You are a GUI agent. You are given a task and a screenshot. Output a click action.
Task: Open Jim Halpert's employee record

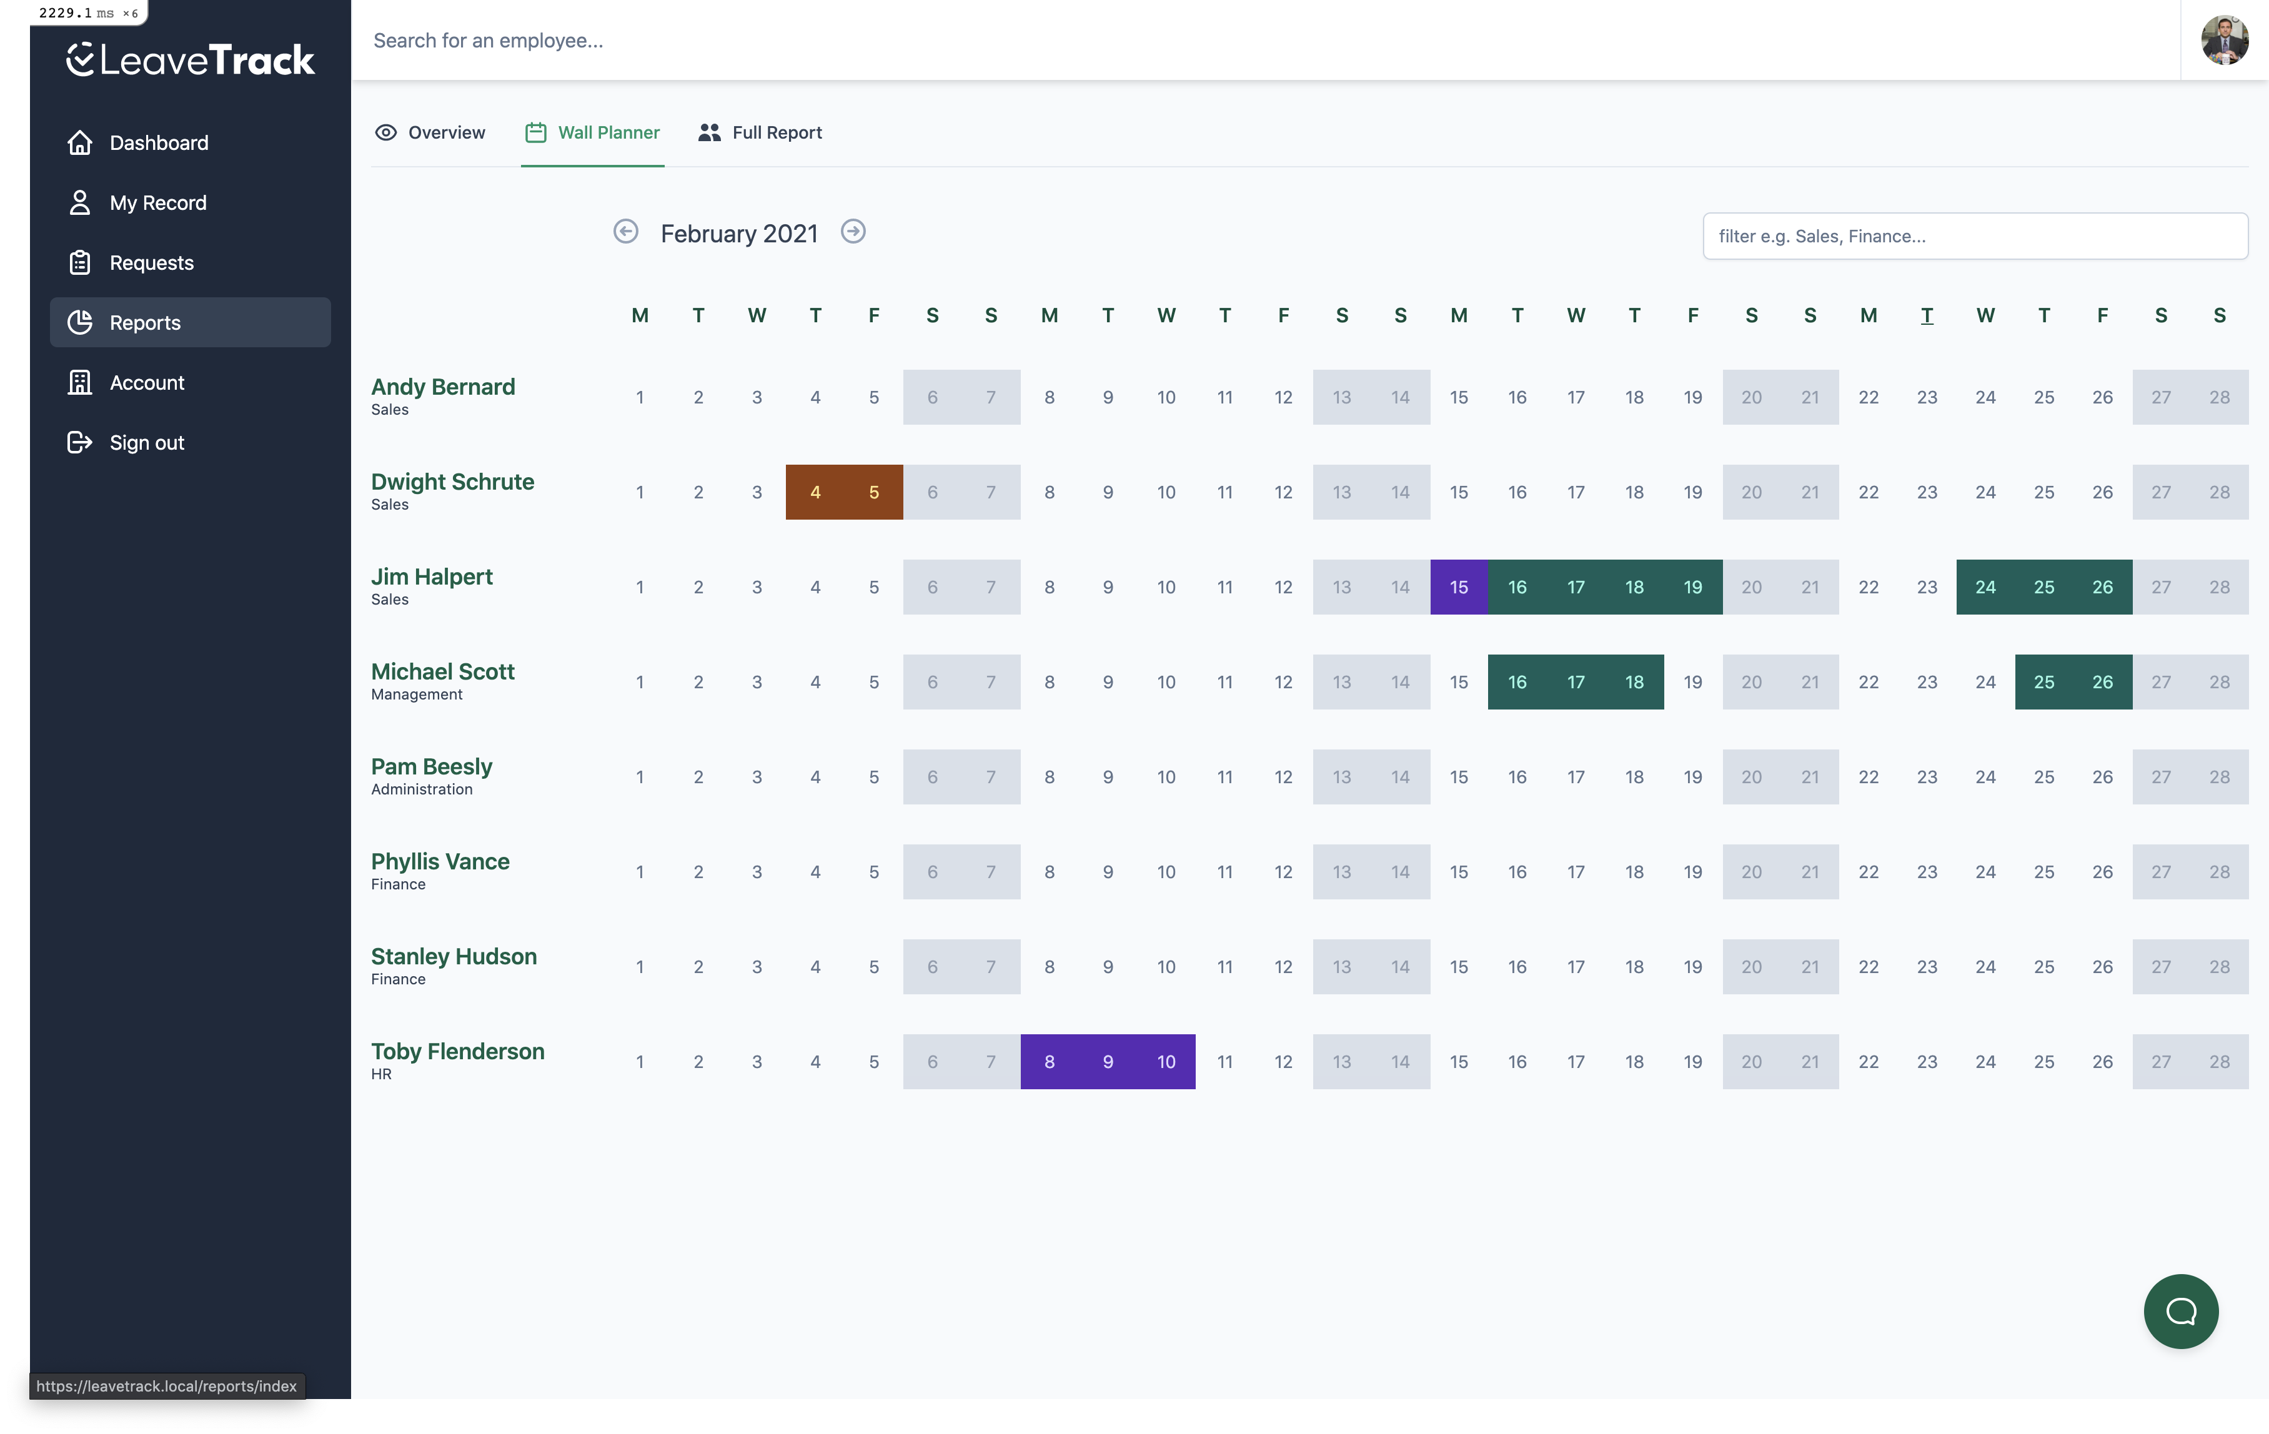(432, 576)
